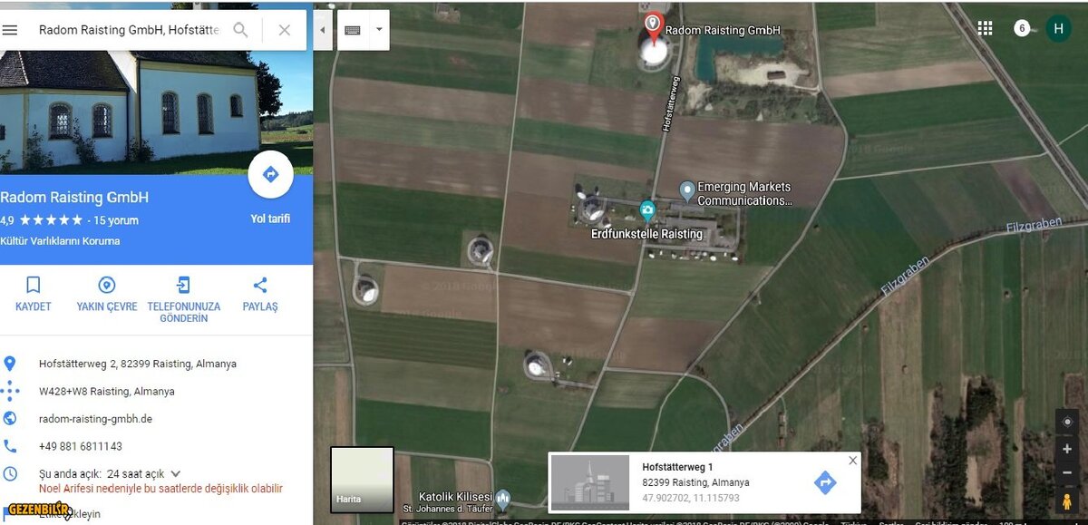Send to phone via TELEFONUNUZA GÖNDERİN
The height and width of the screenshot is (525, 1088).
coord(183,297)
